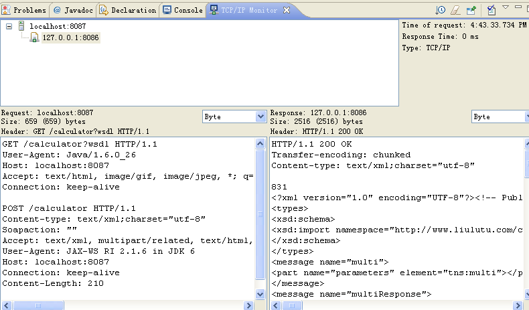Click the 'Header: GET /calculator?wsdl HTTP/1.1' label

click(75, 131)
